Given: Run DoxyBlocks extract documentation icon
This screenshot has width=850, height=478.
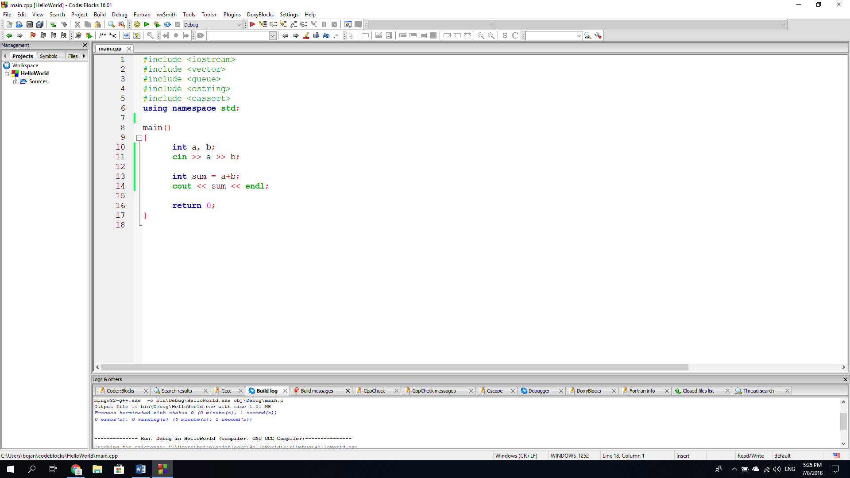Looking at the screenshot, I should [89, 35].
